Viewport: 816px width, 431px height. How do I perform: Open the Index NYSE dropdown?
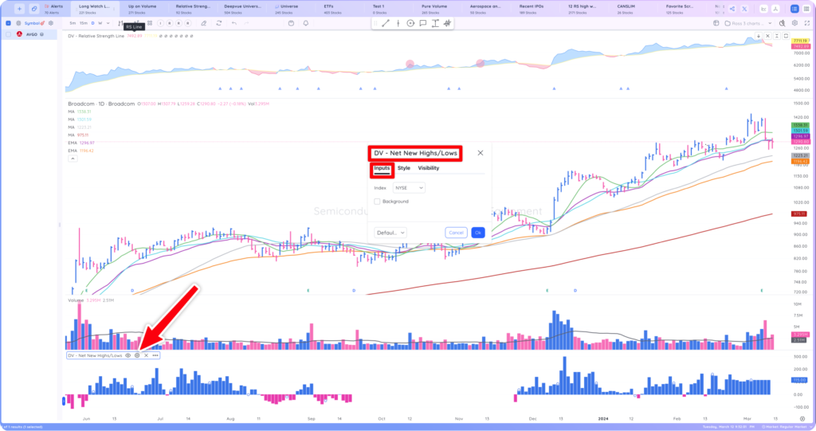(409, 188)
